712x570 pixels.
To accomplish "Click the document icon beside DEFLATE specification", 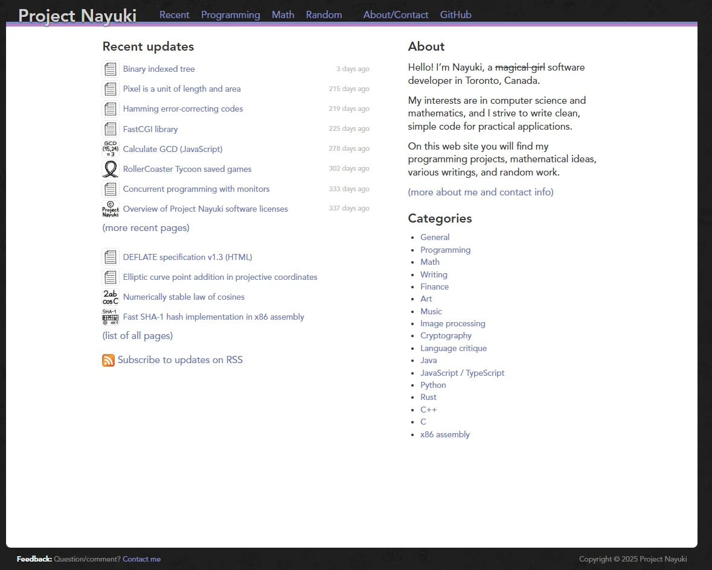I will (x=110, y=257).
